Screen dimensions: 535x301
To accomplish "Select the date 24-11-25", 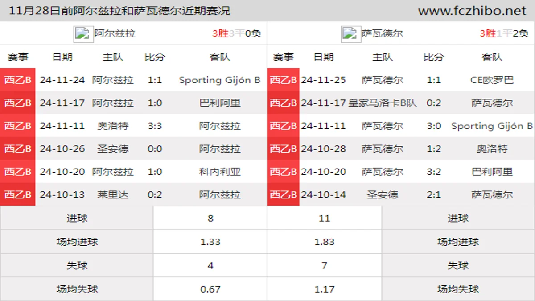I will 323,80.
